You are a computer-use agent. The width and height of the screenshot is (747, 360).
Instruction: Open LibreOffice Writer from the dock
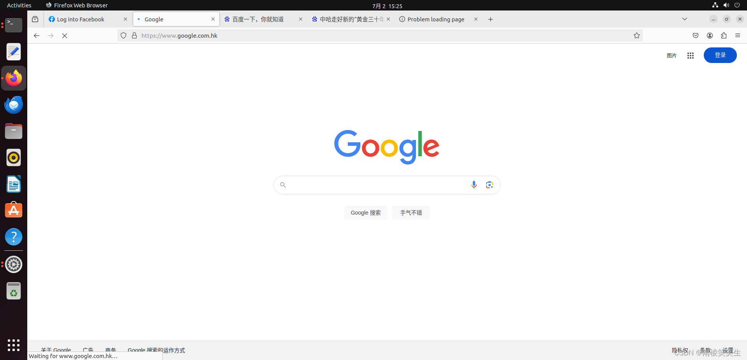click(x=14, y=184)
